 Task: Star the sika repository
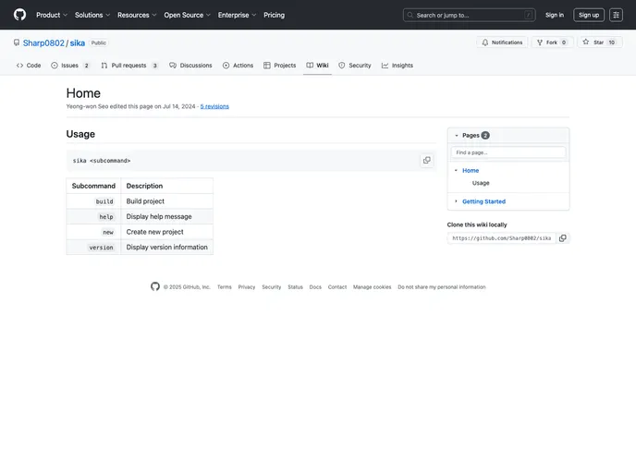(599, 42)
